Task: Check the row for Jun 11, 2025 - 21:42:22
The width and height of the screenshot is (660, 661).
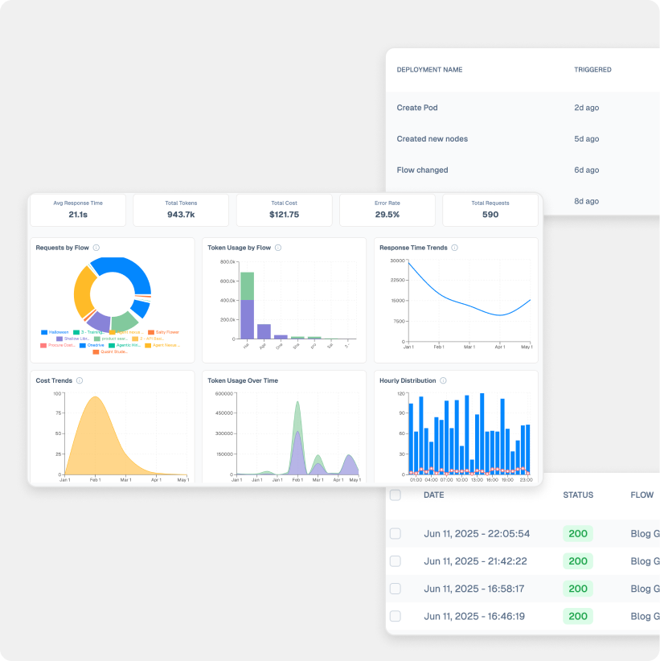Action: pyautogui.click(x=396, y=561)
